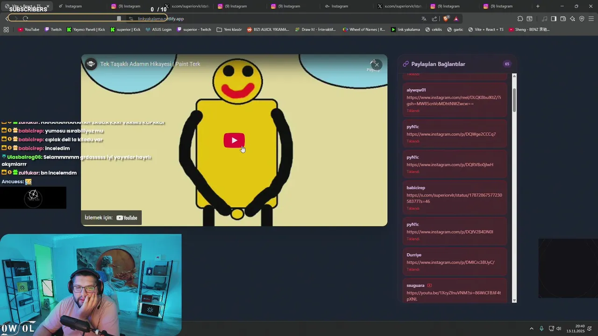Open Instagram link ending DQfV2B4DN0I

pos(450,232)
